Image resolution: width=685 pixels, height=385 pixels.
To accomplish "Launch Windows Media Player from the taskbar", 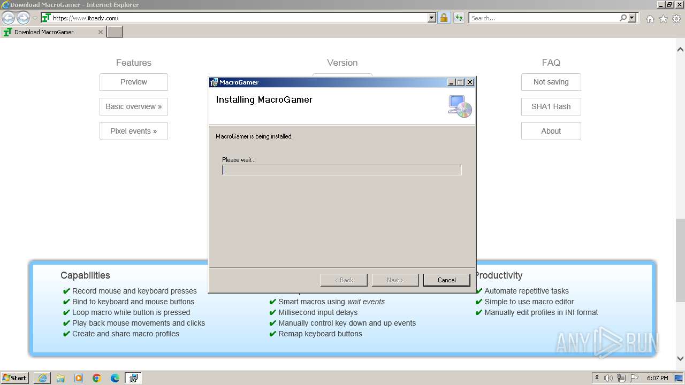I will (79, 378).
